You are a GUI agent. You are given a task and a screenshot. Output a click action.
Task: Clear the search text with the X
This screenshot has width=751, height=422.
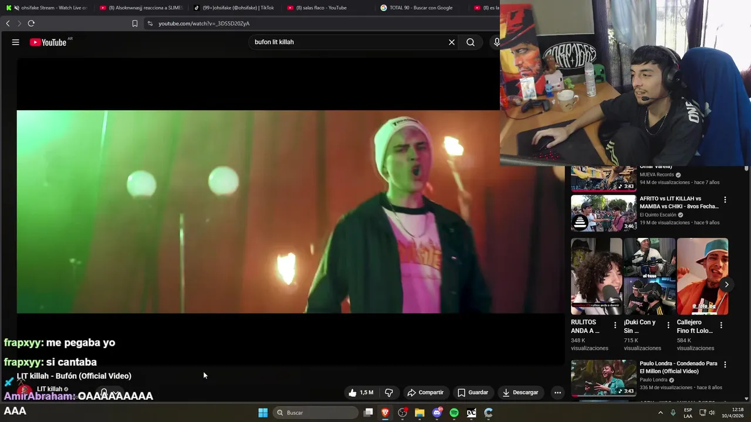452,42
